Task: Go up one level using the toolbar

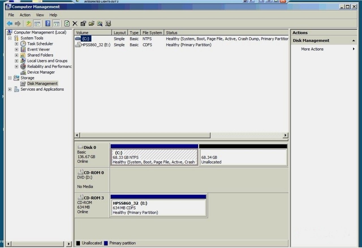Action: [x=29, y=24]
